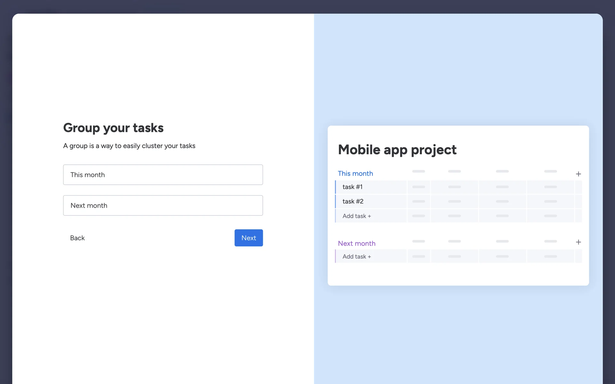Click the group description subtitle text
The width and height of the screenshot is (615, 384).
(x=129, y=146)
